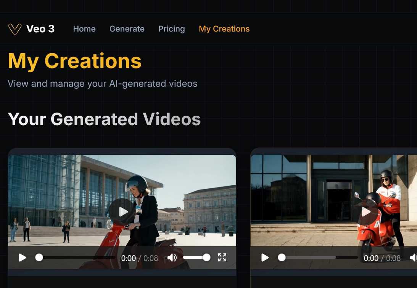
Task: Click the 0:00 / 0:08 time on second video
Action: pos(382,258)
